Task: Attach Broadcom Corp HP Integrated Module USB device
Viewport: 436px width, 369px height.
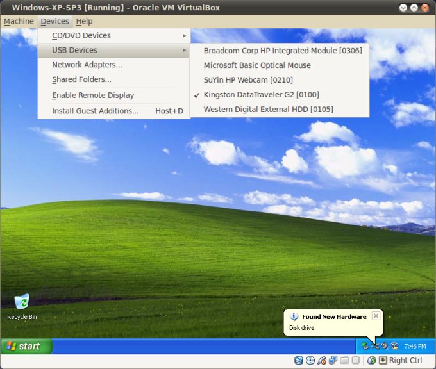Action: pyautogui.click(x=280, y=51)
